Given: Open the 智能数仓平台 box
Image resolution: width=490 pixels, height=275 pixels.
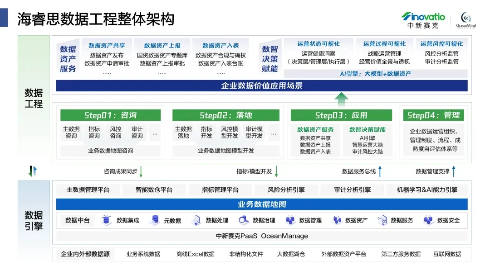Looking at the screenshot, I should 154,190.
